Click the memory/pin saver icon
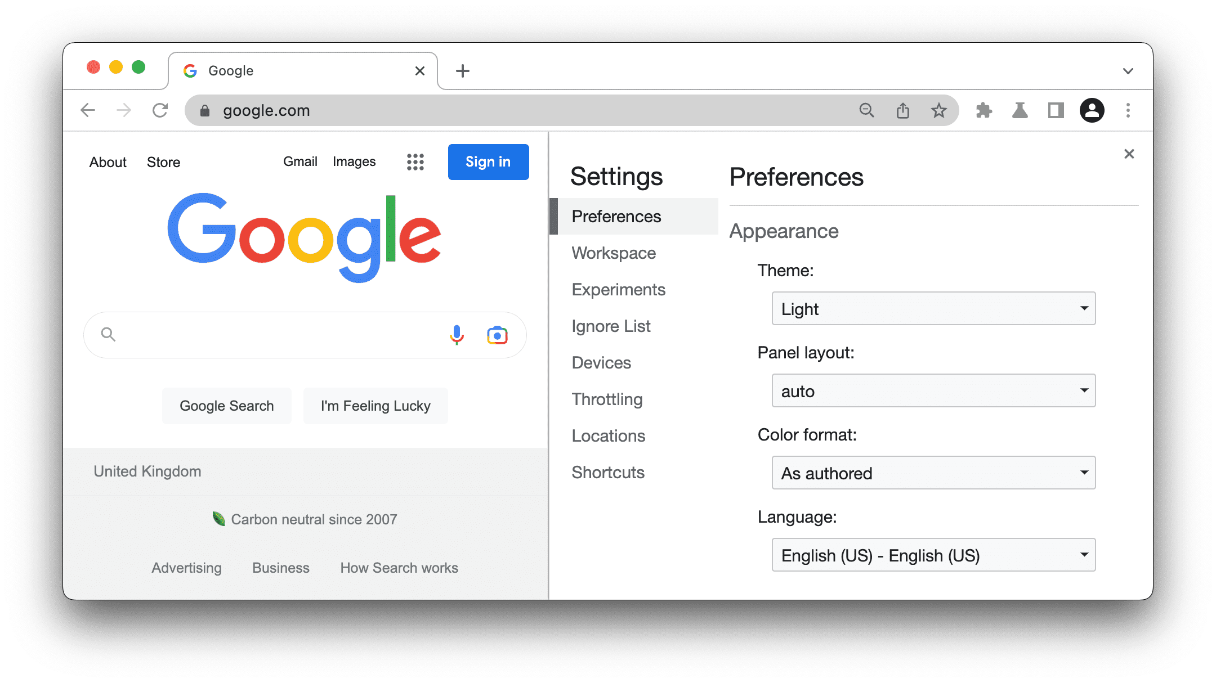The height and width of the screenshot is (683, 1216). pos(1021,109)
